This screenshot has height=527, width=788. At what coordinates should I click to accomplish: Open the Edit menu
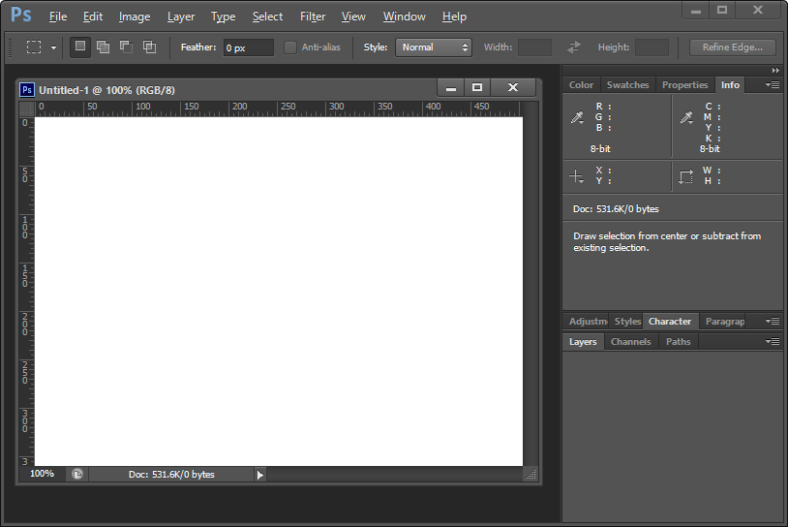93,16
